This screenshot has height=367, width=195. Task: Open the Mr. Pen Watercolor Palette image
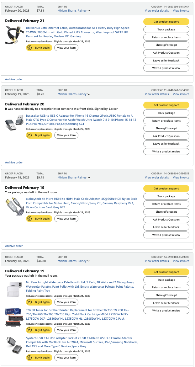point(14,289)
